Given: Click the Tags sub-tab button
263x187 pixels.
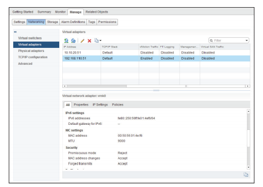Looking at the screenshot, I should [91, 22].
